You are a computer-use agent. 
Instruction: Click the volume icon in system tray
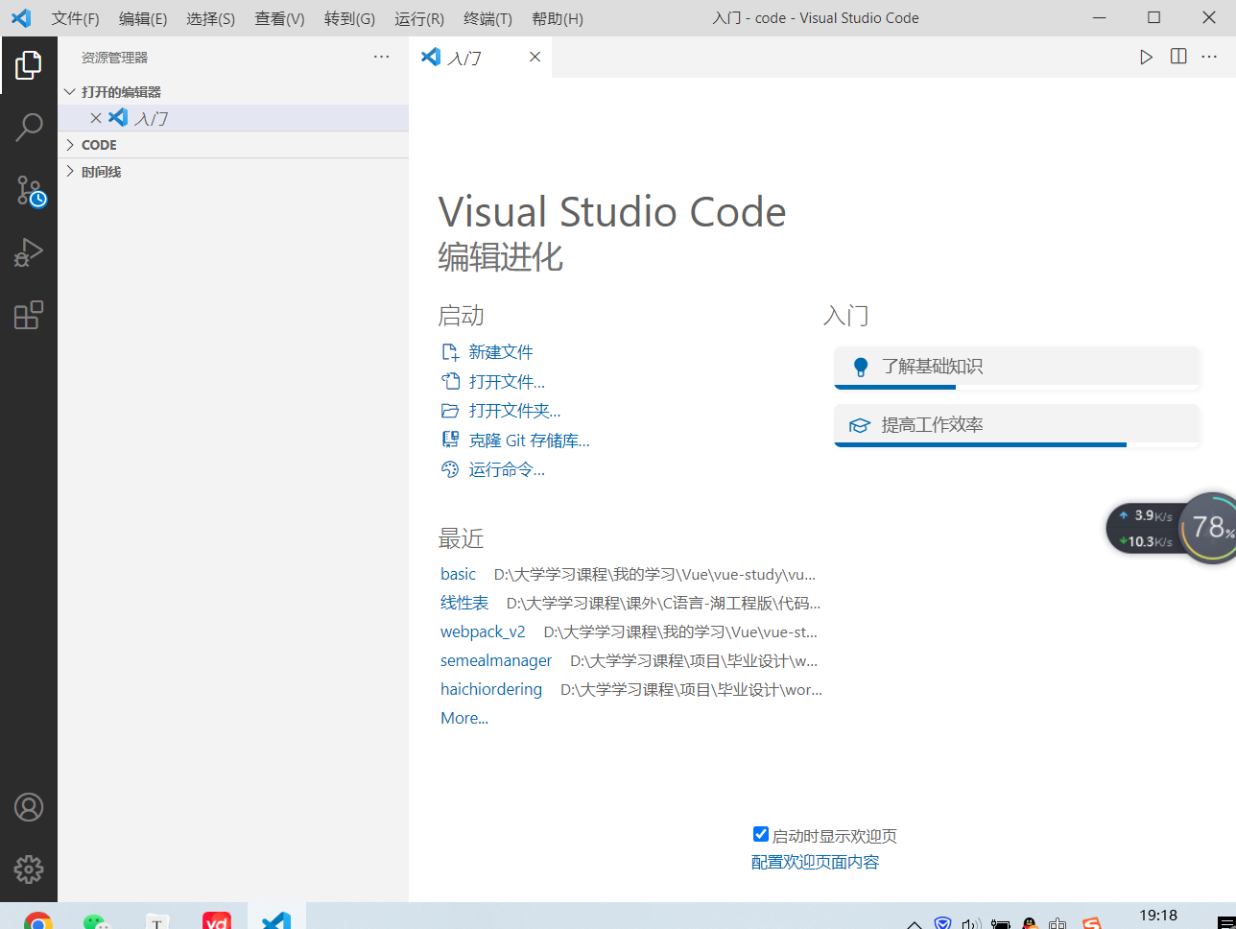971,924
